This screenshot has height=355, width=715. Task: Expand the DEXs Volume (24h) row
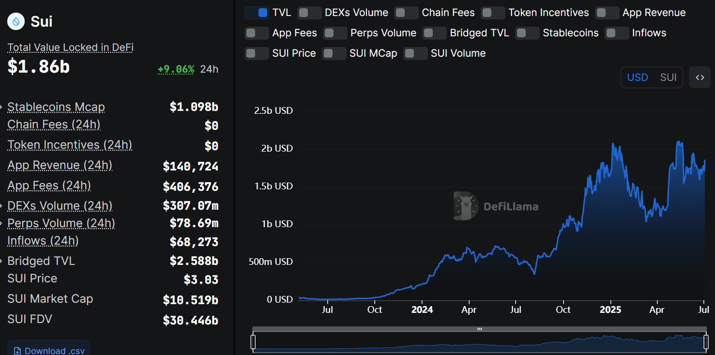click(x=2, y=206)
